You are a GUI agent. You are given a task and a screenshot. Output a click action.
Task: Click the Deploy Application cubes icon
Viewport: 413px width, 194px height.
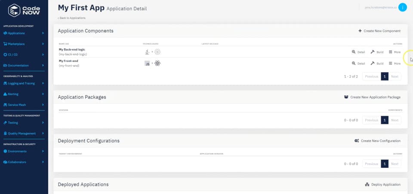tap(367, 185)
